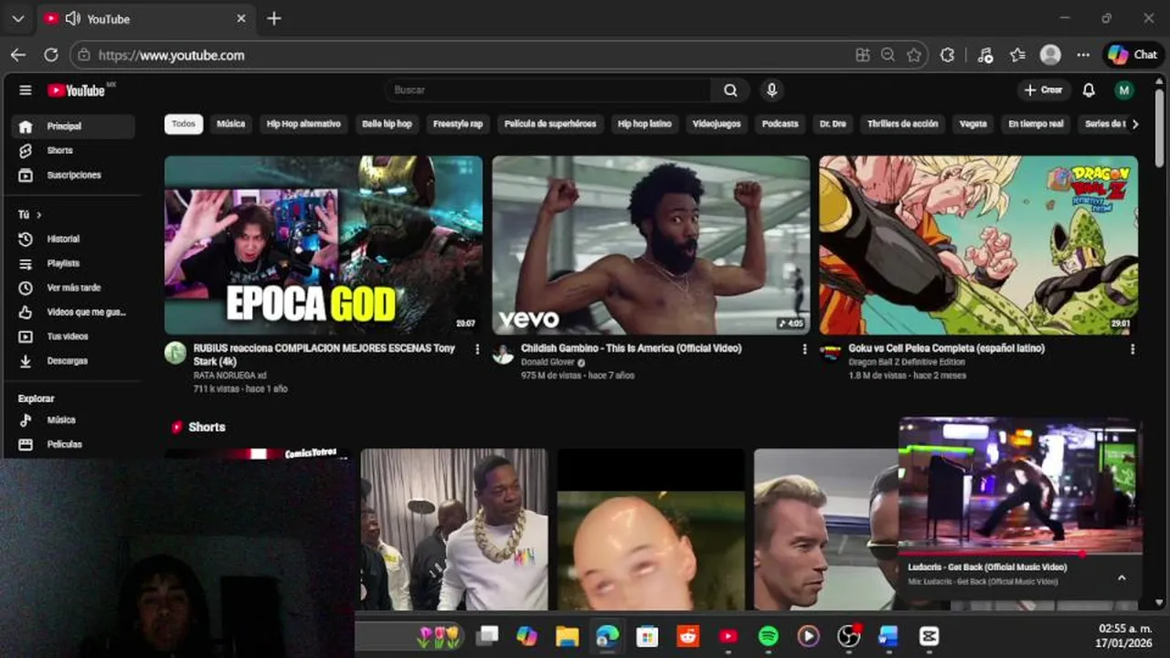Open options menu for Goku vs Cell video
Viewport: 1170px width, 658px height.
[x=1133, y=349]
